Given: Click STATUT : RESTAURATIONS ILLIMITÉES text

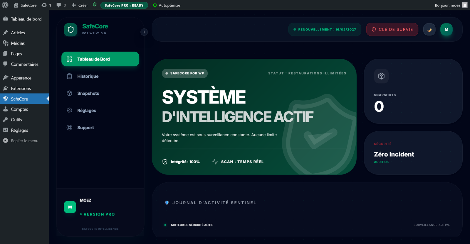Looking at the screenshot, I should click(307, 73).
